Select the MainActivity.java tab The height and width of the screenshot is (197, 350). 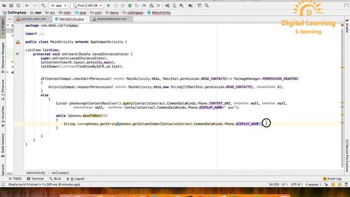click(72, 19)
